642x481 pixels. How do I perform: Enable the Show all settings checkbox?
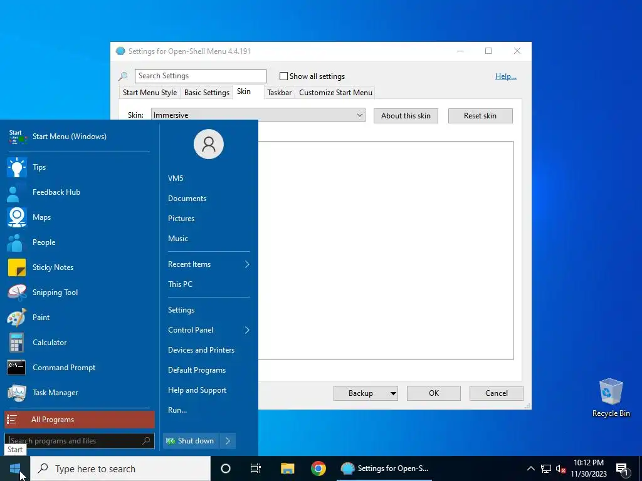click(283, 76)
